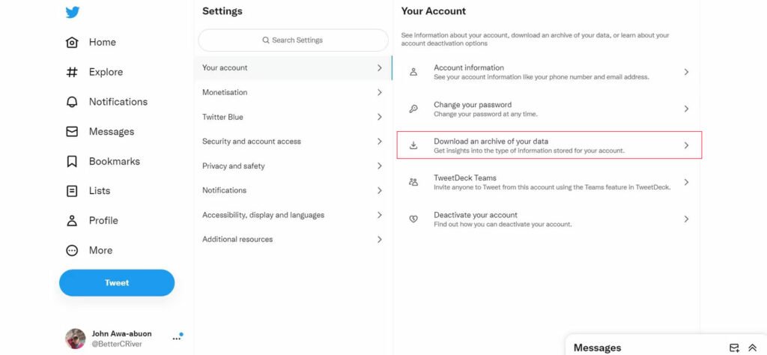Open the Lists icon in sidebar

point(72,191)
